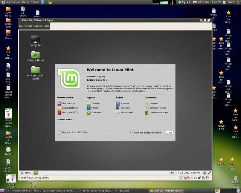This screenshot has width=241, height=193.
Task: Open the host System menu
Action: click(35, 2)
